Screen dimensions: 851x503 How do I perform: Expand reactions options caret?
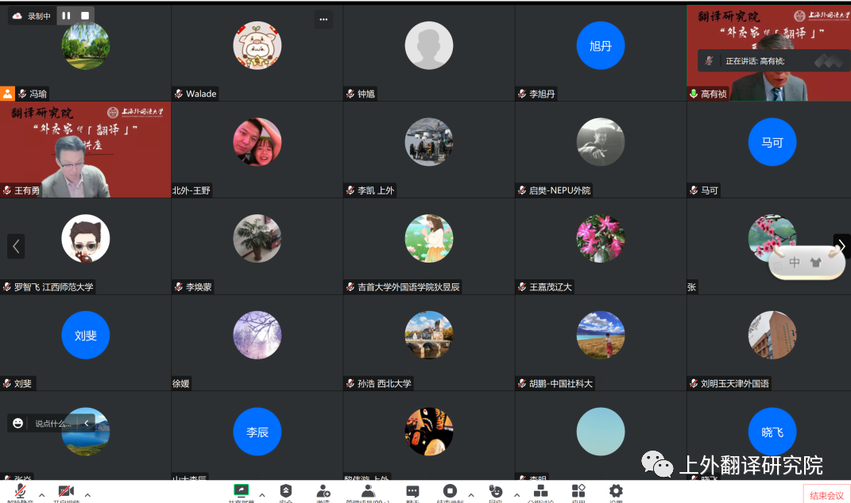tap(516, 495)
